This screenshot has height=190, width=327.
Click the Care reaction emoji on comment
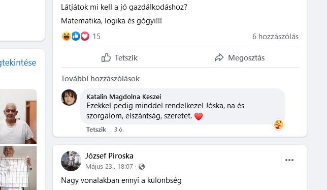pyautogui.click(x=279, y=124)
